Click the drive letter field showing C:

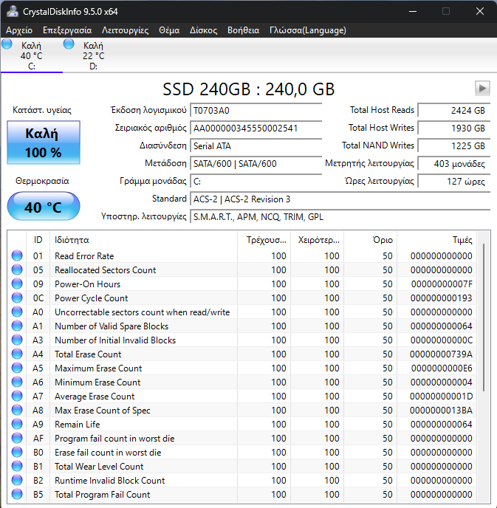pyautogui.click(x=256, y=182)
